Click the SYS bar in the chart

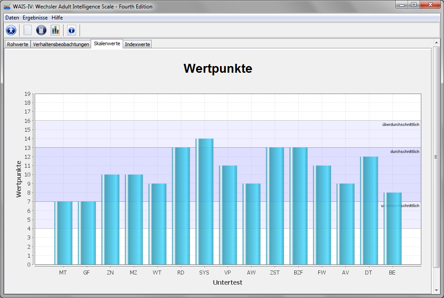204,201
